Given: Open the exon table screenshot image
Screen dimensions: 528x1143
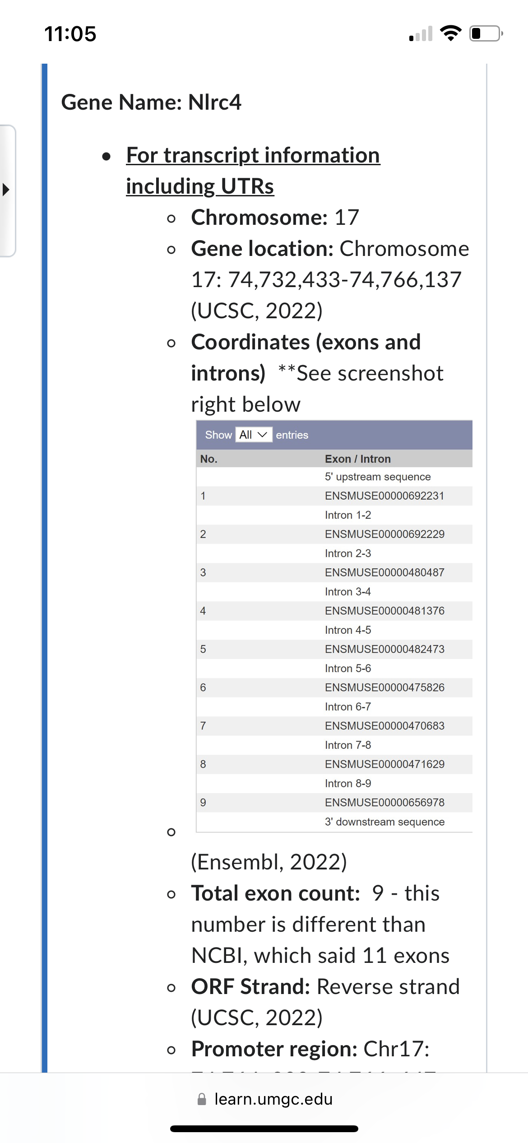Looking at the screenshot, I should pos(334,626).
